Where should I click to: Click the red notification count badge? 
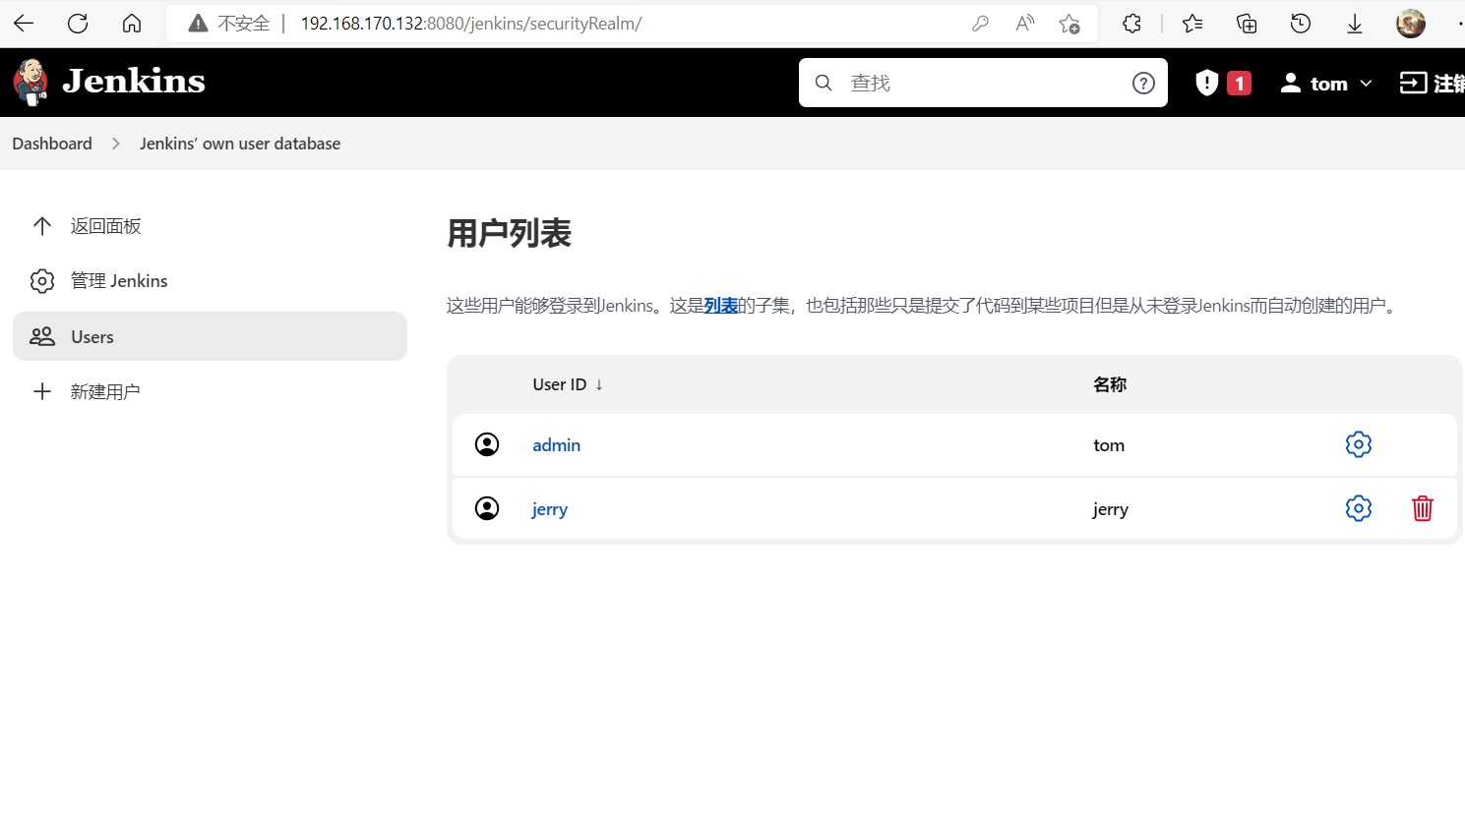point(1240,84)
